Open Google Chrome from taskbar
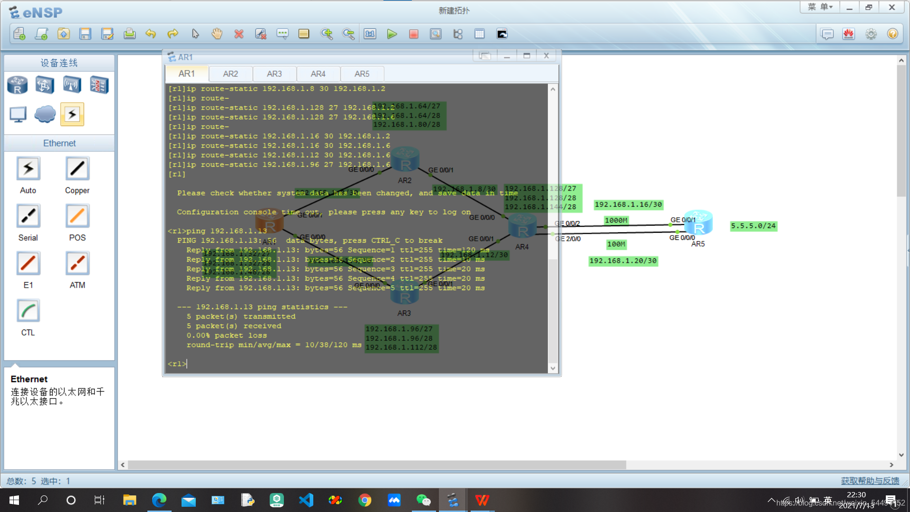 coord(364,500)
